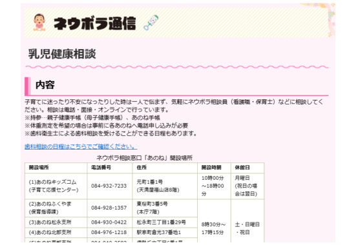Click the ネウボラ通信 banner title

click(94, 23)
